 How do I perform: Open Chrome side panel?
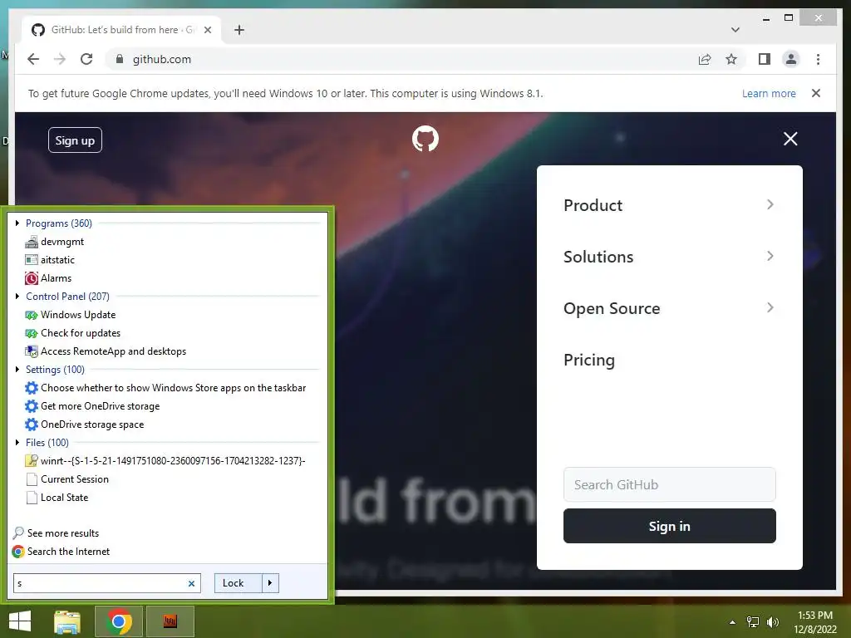[x=765, y=59]
